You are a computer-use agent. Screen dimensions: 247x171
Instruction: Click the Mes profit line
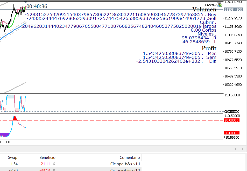click(x=180, y=54)
